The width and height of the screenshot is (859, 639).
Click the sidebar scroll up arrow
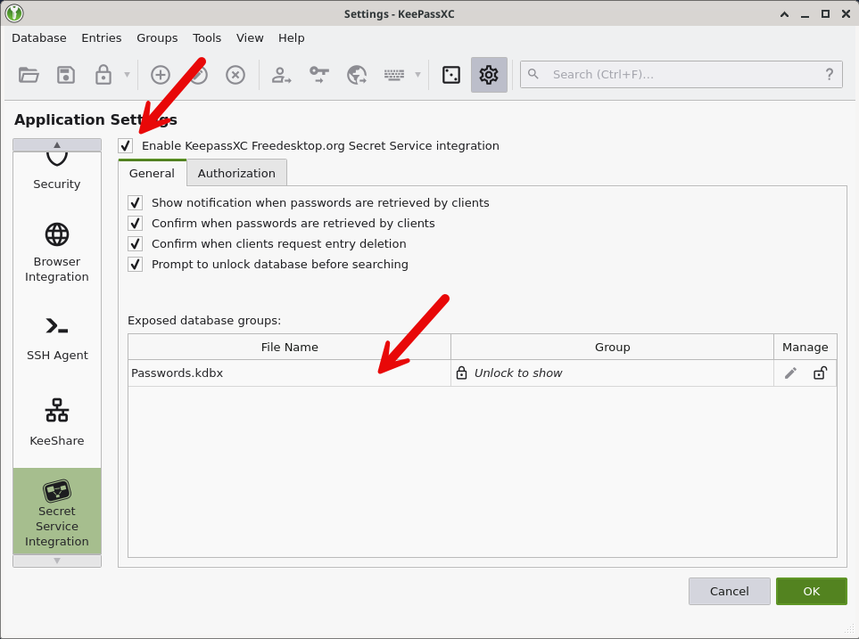(x=57, y=144)
